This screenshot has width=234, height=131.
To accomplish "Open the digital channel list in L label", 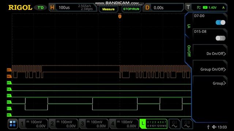I will pyautogui.click(x=156, y=124).
